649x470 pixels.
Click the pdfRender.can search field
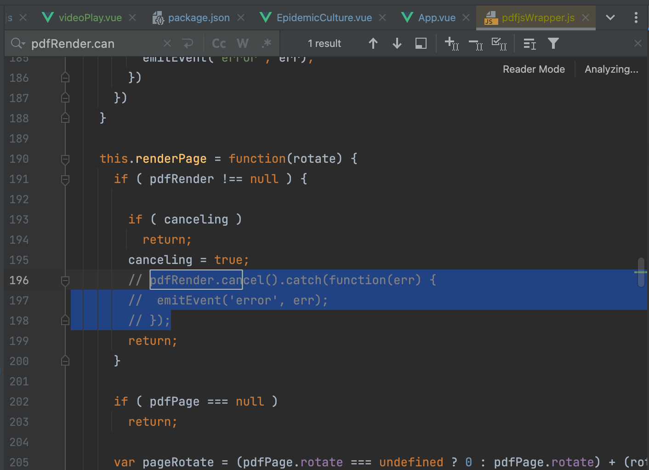[x=94, y=44]
